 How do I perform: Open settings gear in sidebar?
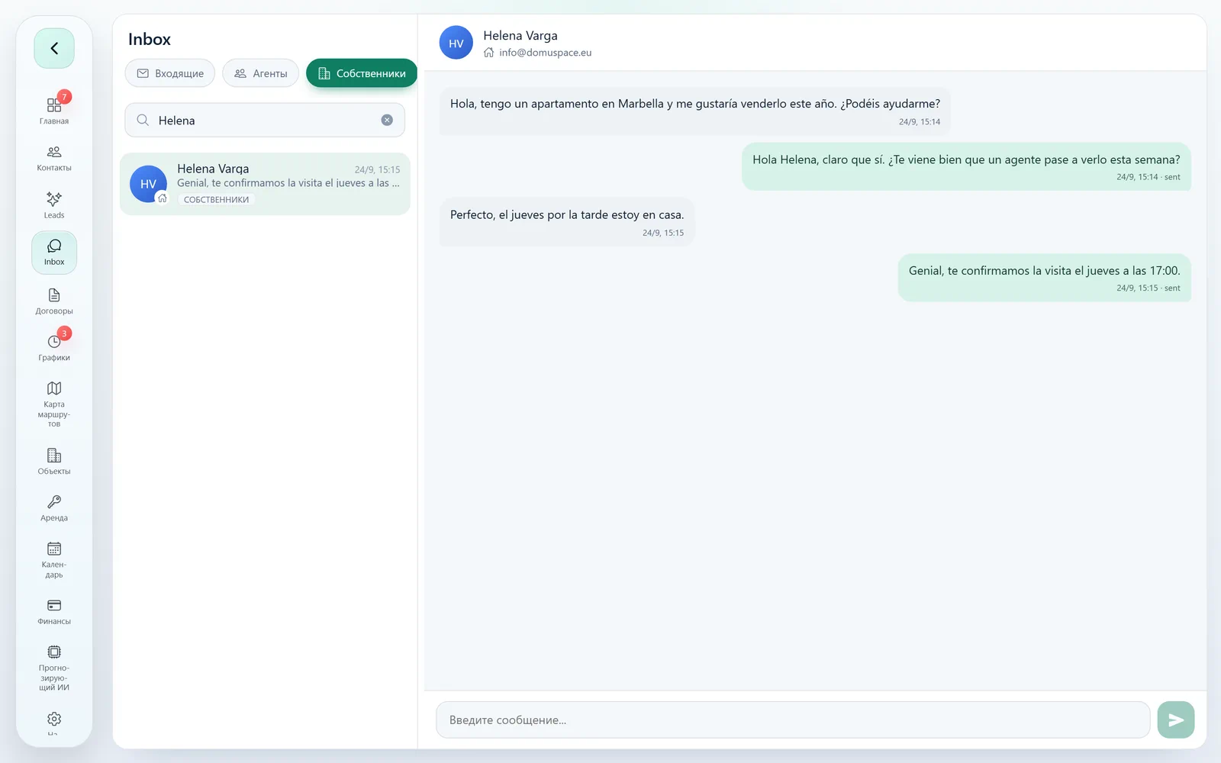tap(54, 719)
